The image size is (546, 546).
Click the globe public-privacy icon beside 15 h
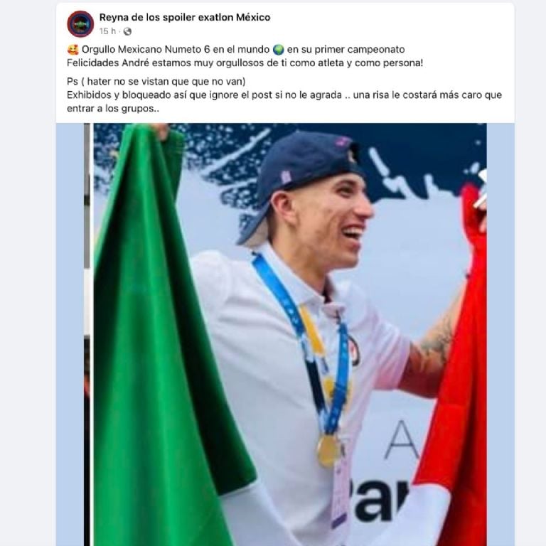127,32
